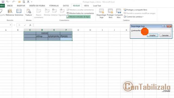The height and width of the screenshot is (98, 174).
Task: Click the Eliminar comment icon
Action: [x=47, y=12]
